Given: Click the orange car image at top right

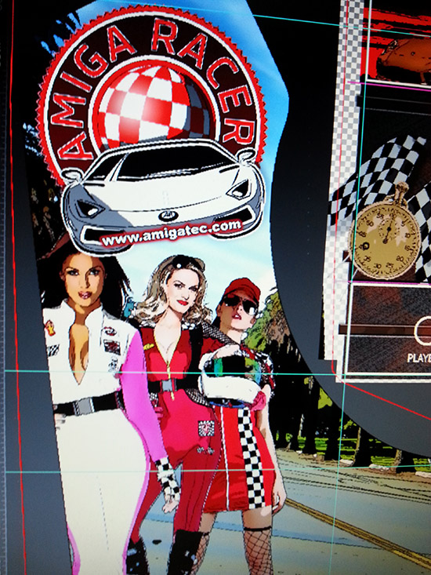Looking at the screenshot, I should pos(404,60).
